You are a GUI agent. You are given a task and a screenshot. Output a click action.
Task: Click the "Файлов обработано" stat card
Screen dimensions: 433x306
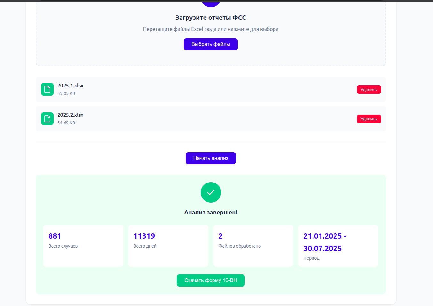pos(253,246)
